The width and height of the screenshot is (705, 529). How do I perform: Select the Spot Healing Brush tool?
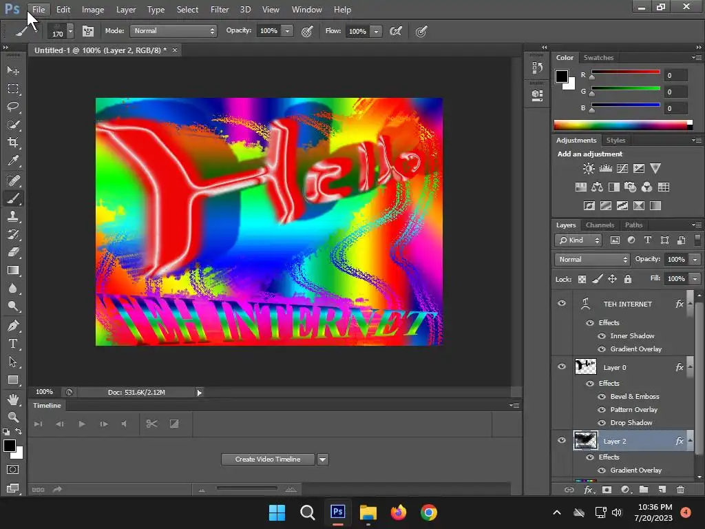pyautogui.click(x=13, y=180)
